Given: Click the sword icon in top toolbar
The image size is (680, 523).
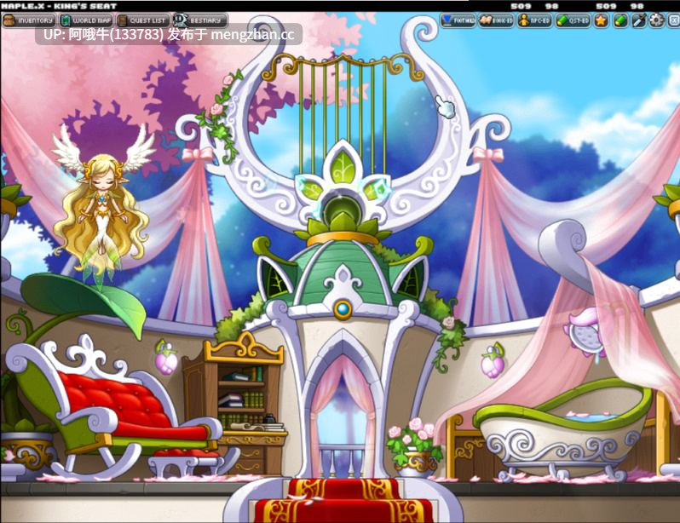Looking at the screenshot, I should [639, 20].
